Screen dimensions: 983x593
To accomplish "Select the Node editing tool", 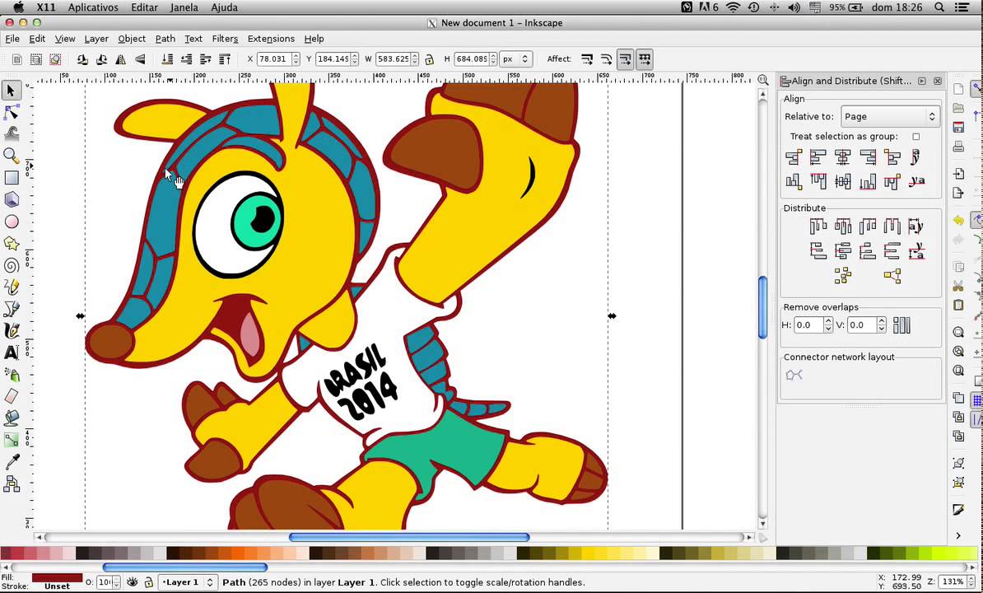I will click(12, 112).
